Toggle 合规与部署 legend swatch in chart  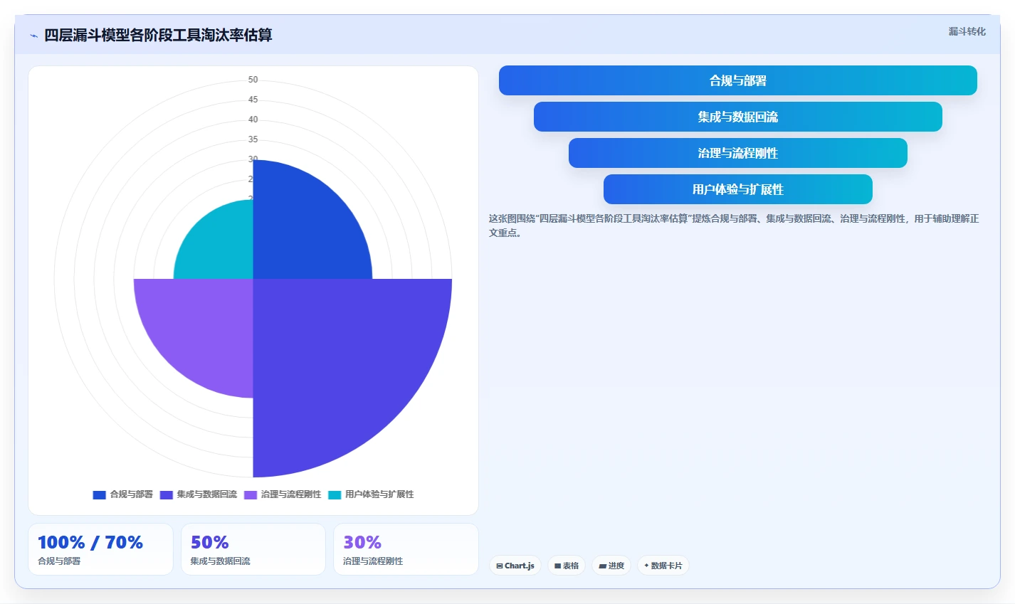[99, 494]
